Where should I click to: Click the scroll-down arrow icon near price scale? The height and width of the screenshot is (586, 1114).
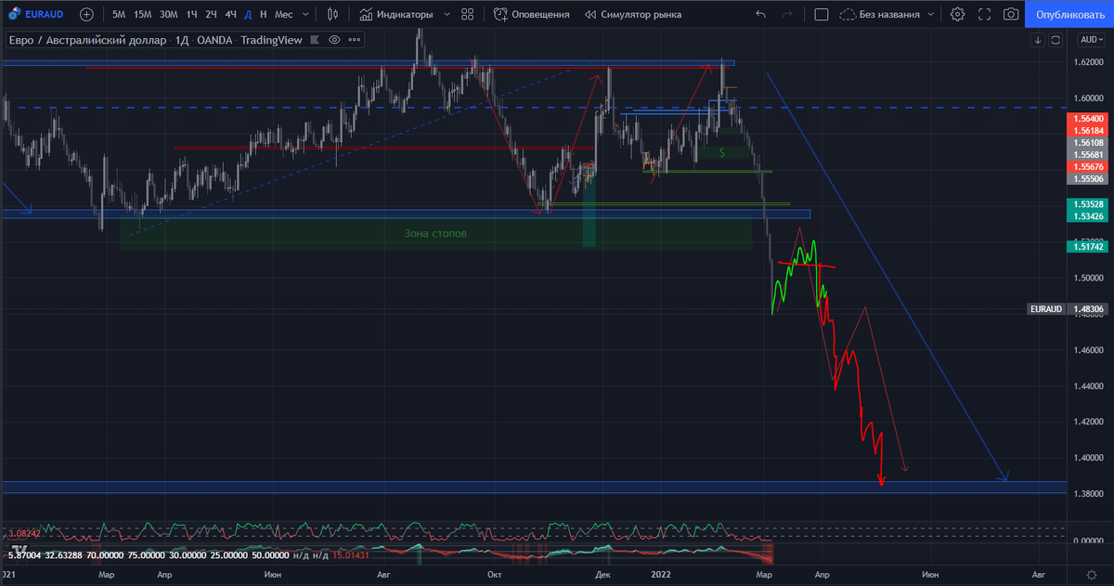(1038, 40)
